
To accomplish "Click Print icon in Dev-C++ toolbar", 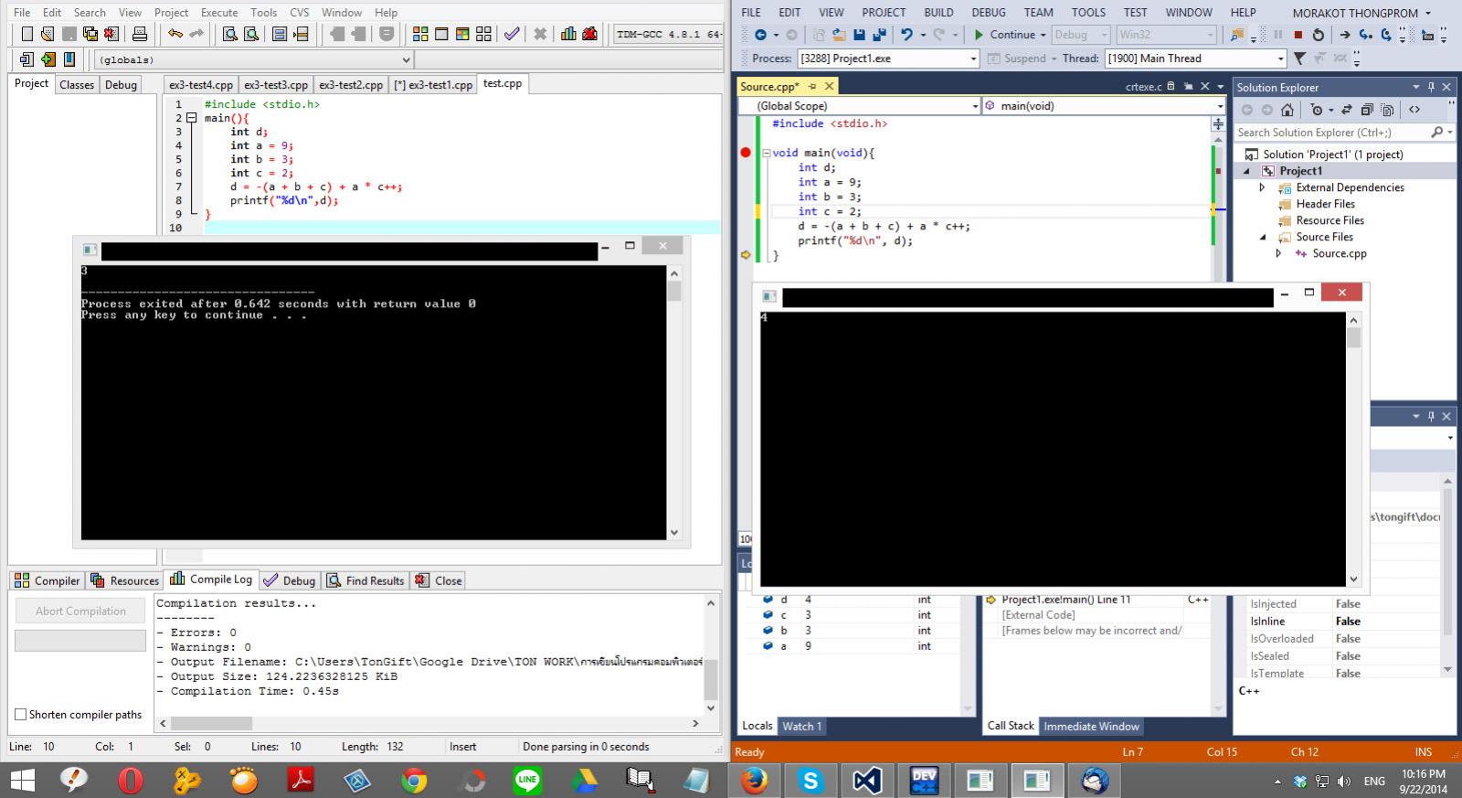I will click(140, 34).
